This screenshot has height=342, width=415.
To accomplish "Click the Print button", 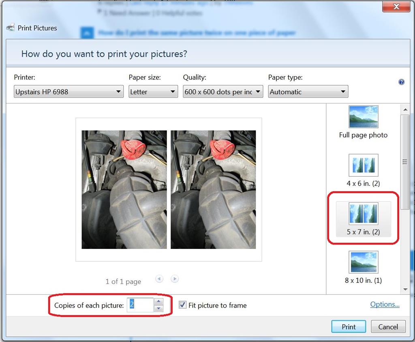I will [x=348, y=327].
